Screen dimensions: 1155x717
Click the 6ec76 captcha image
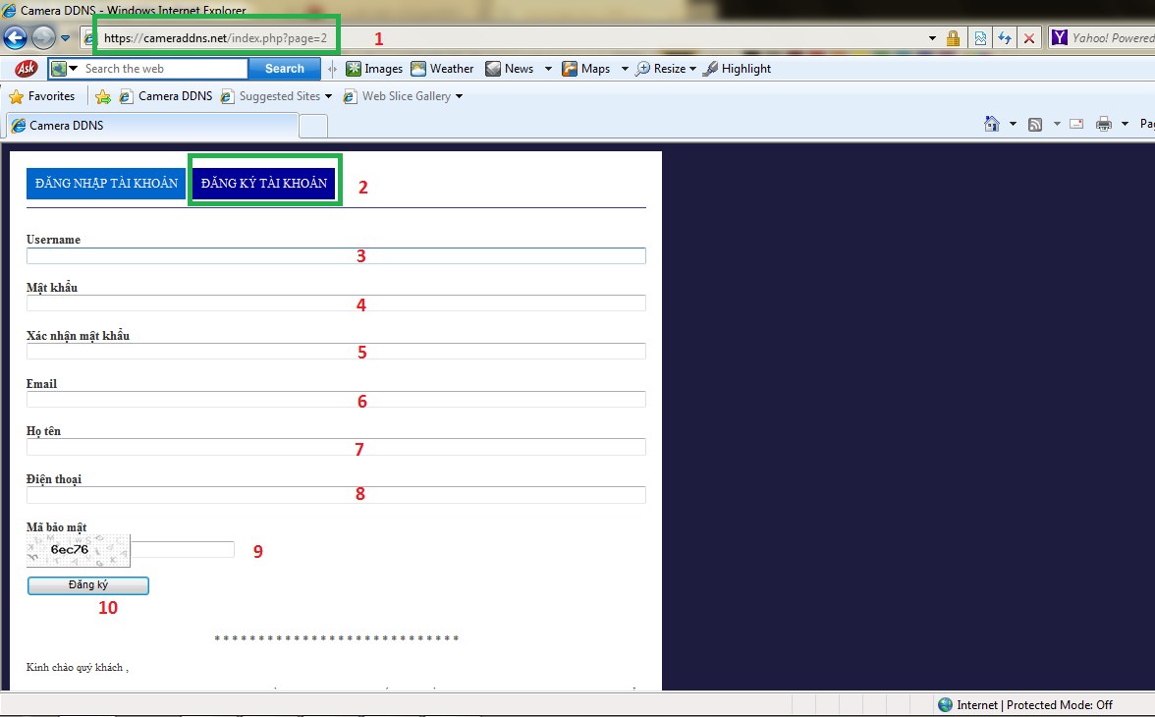pyautogui.click(x=79, y=550)
